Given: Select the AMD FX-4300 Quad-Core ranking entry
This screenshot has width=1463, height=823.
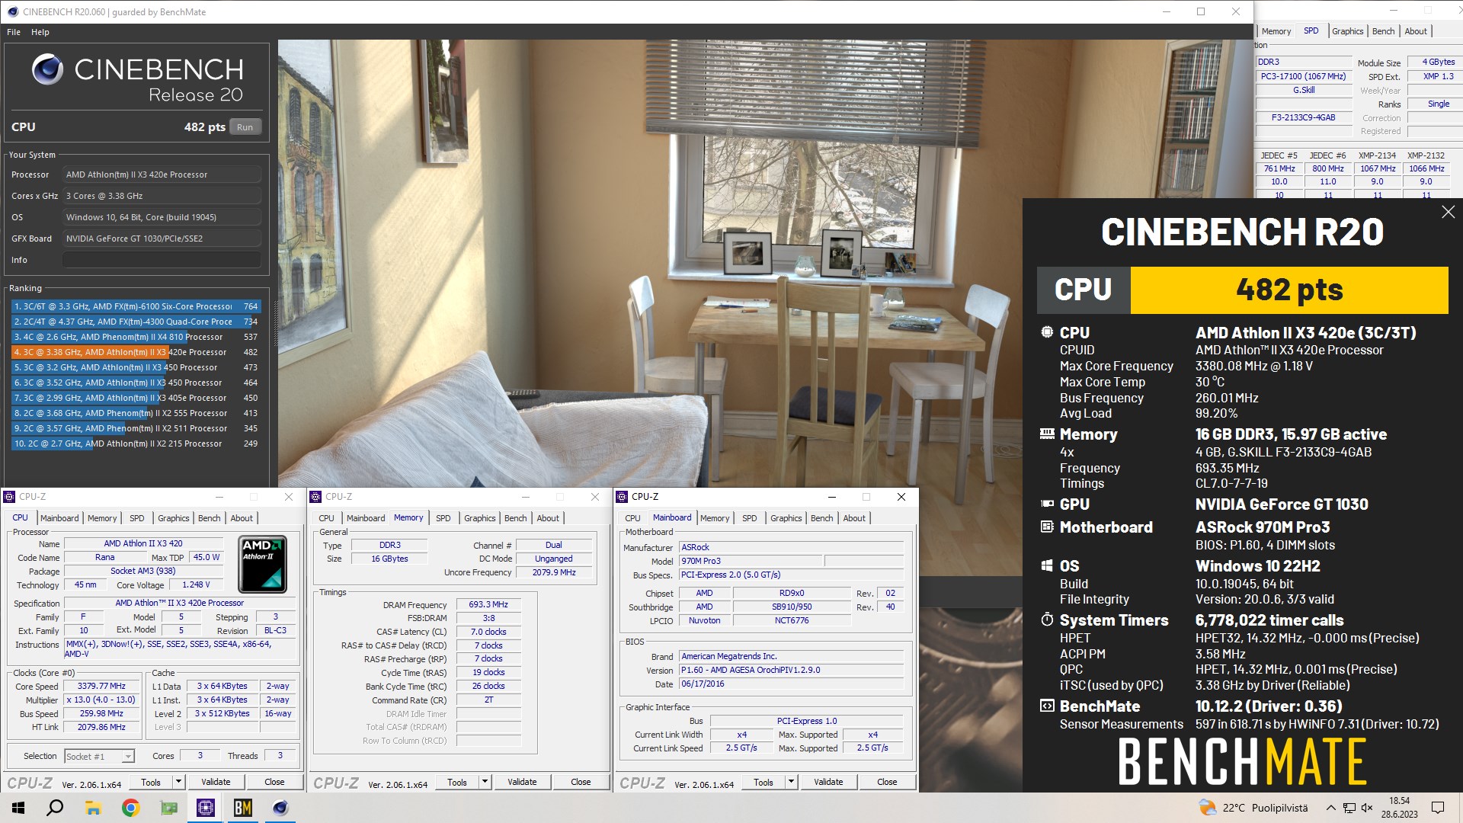Looking at the screenshot, I should pos(136,322).
